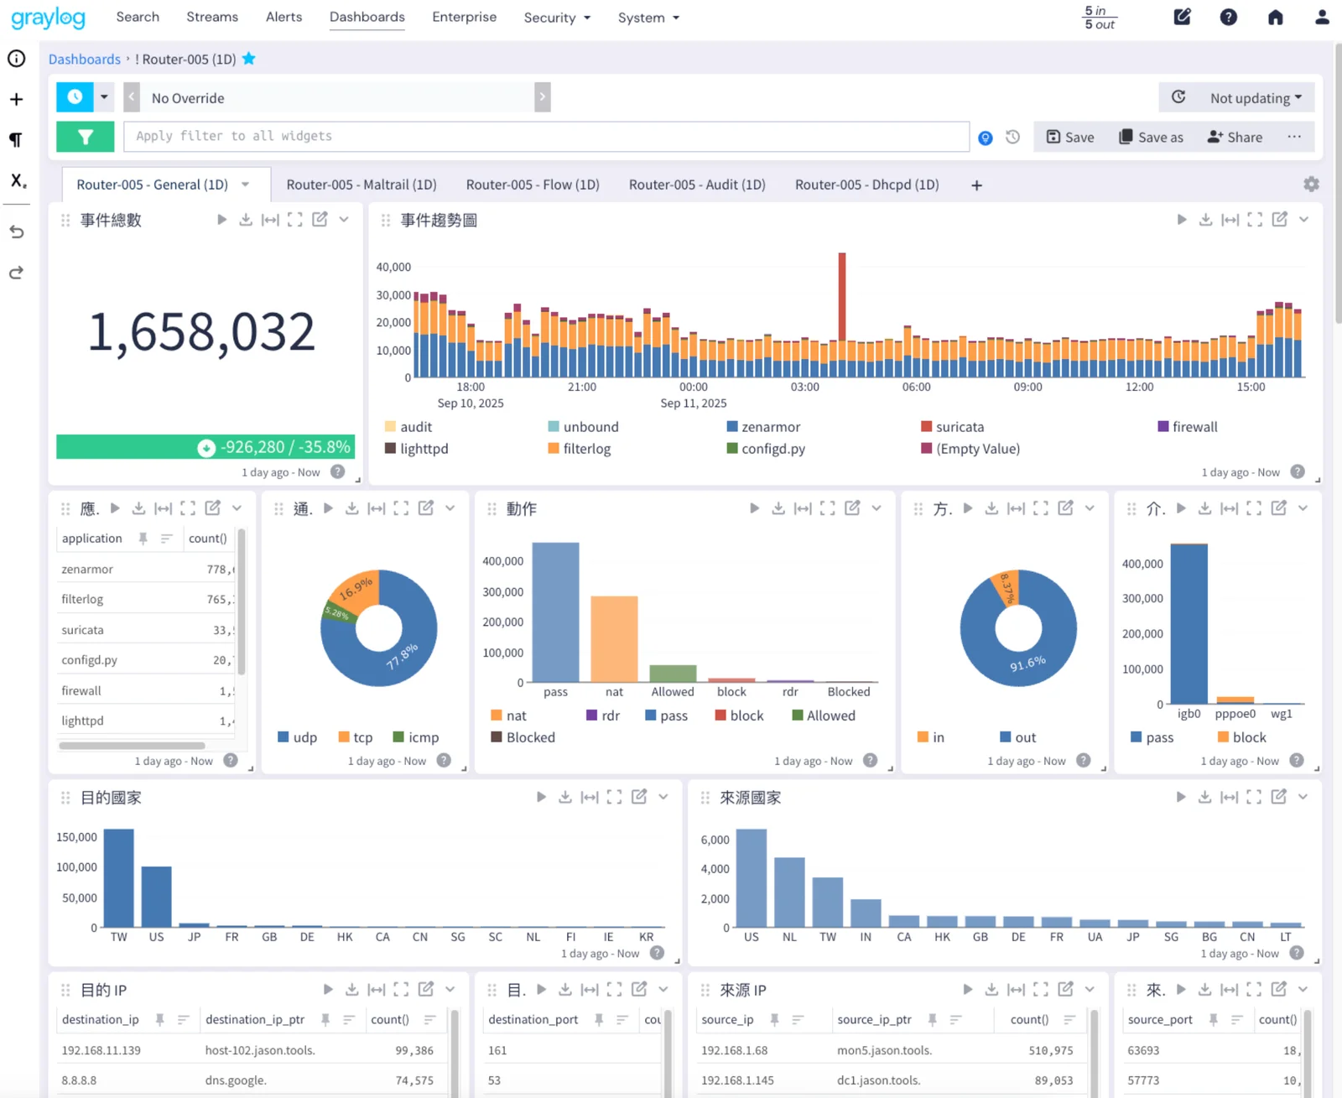
Task: Click the Save as button
Action: click(x=1152, y=137)
